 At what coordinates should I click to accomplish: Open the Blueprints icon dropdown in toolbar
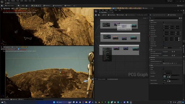tap(23, 5)
